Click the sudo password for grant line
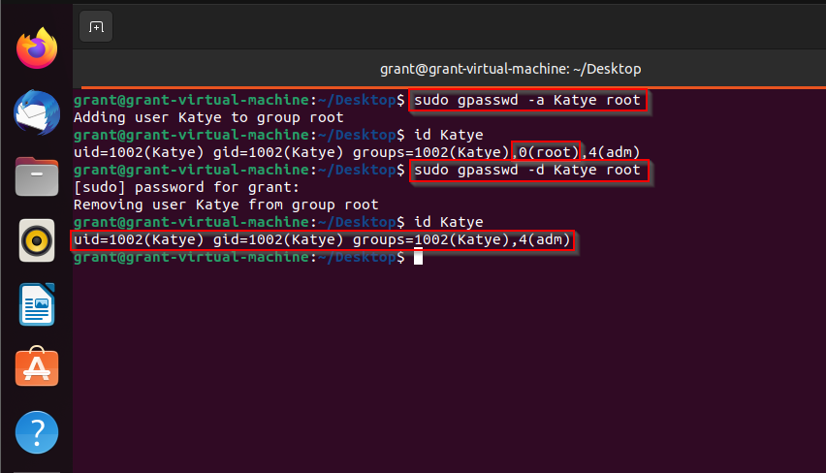Viewport: 826px width, 473px height. coord(186,187)
